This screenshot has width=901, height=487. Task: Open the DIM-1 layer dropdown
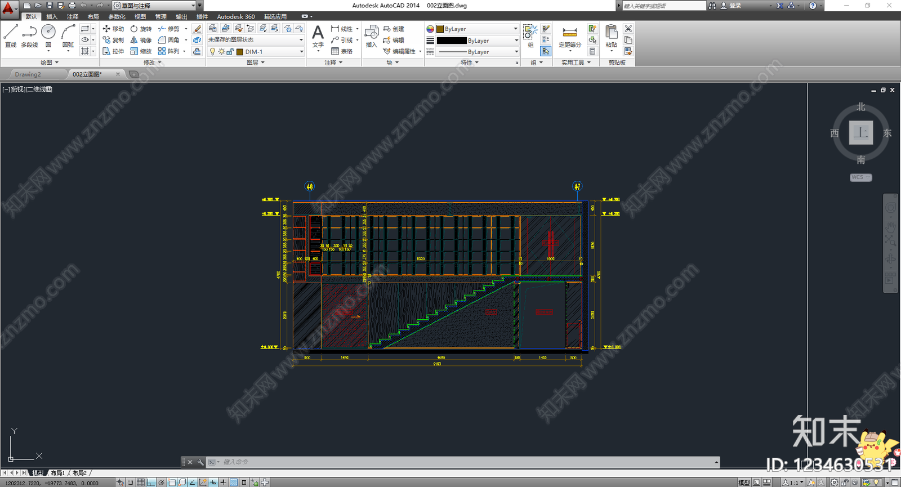(256, 52)
